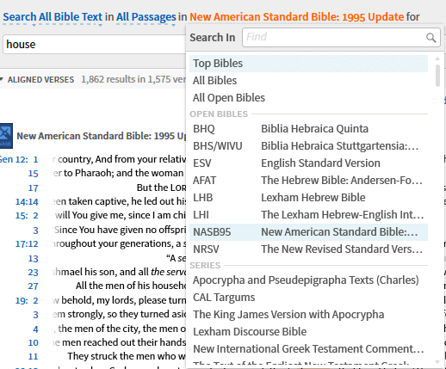The width and height of the screenshot is (446, 369).
Task: Open the 19:2 verse reference link
Action: pyautogui.click(x=27, y=300)
